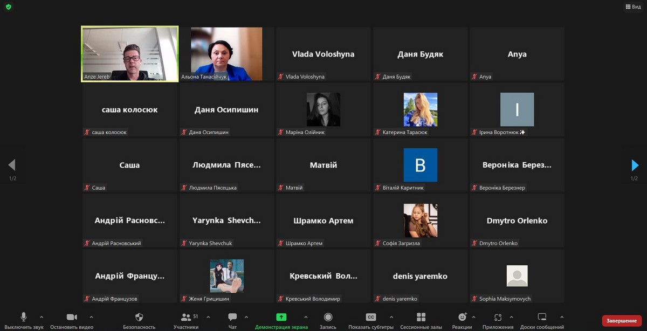The image size is (647, 331).
Task: Toggle captions with Показать субтитры
Action: 371,317
